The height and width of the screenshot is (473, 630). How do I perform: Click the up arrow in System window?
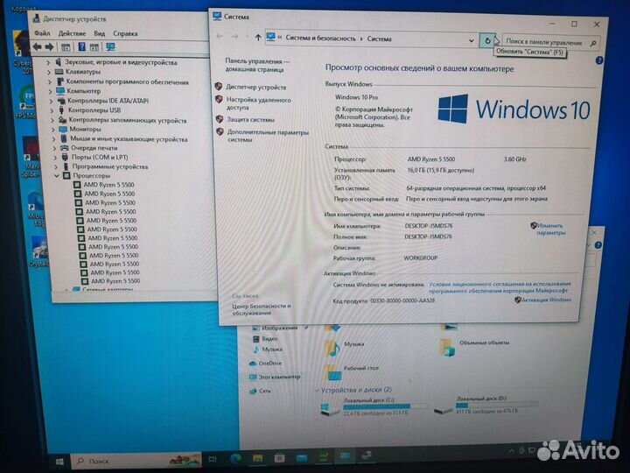click(x=258, y=38)
